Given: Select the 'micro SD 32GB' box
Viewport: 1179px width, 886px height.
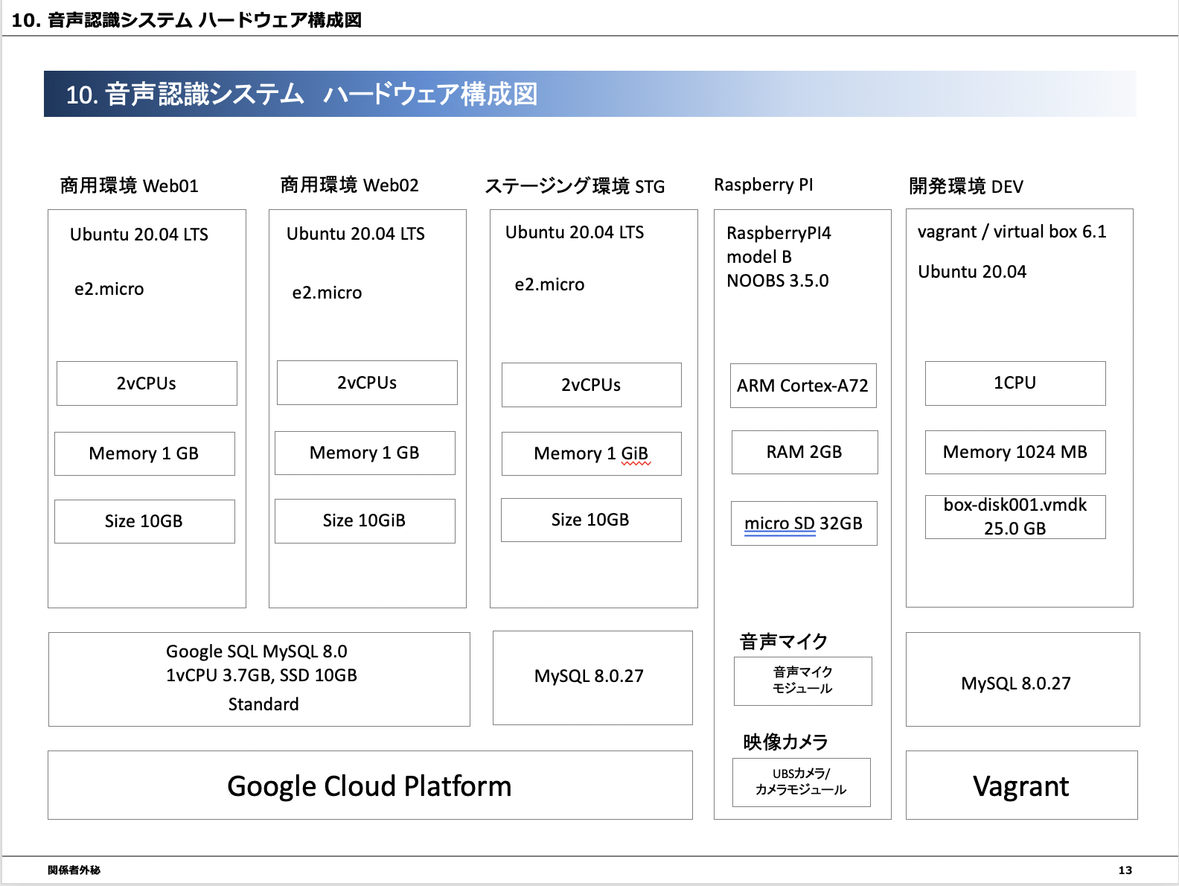Looking at the screenshot, I should 804,523.
